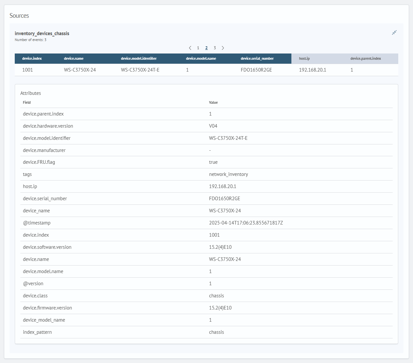Select WS-C3750X-24 cell in event row
The height and width of the screenshot is (363, 413).
point(80,70)
